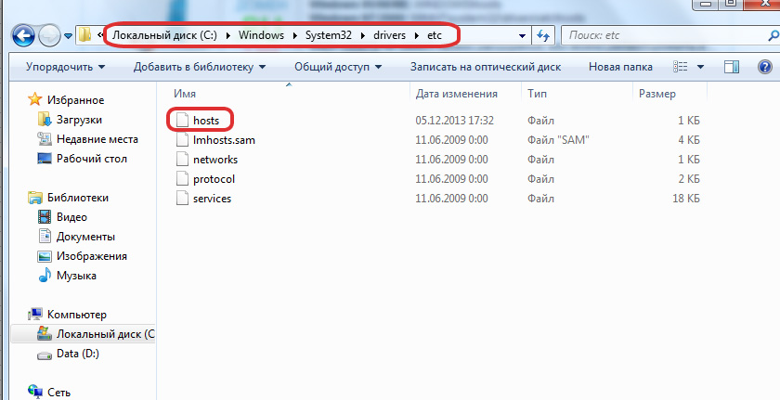Select the protocol file icon
The width and height of the screenshot is (780, 400).
click(183, 179)
